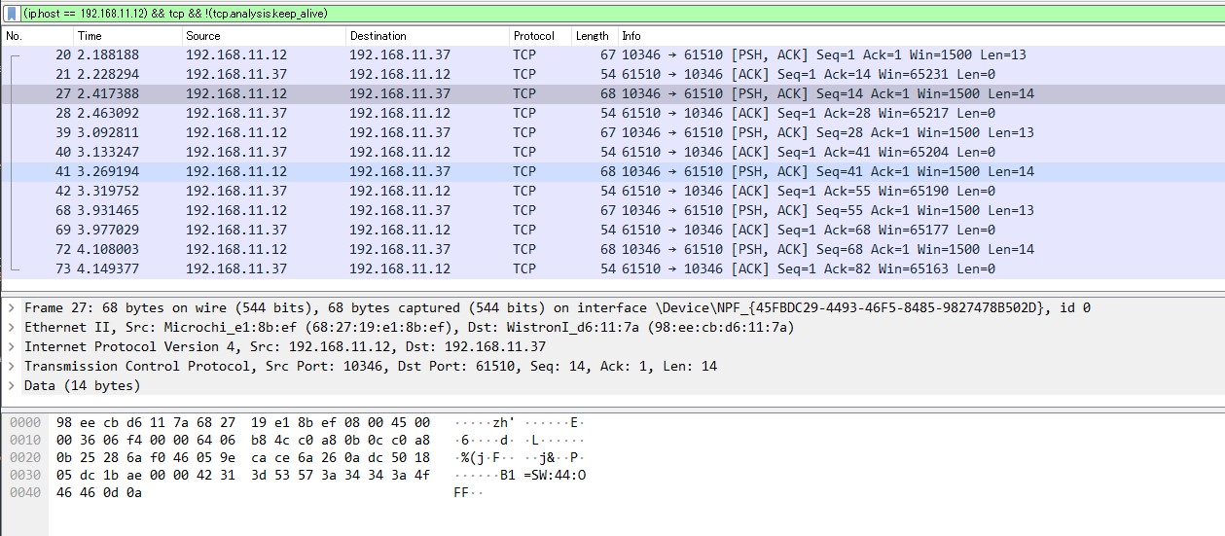
Task: Click the Source column header
Action: (x=203, y=36)
